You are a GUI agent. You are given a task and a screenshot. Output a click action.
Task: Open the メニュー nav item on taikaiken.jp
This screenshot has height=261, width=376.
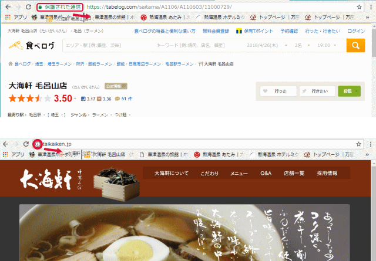click(239, 173)
